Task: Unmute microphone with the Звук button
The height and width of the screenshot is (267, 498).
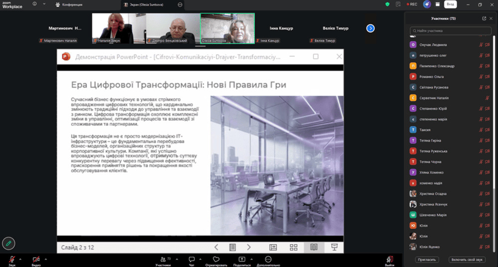Action: tap(11, 259)
